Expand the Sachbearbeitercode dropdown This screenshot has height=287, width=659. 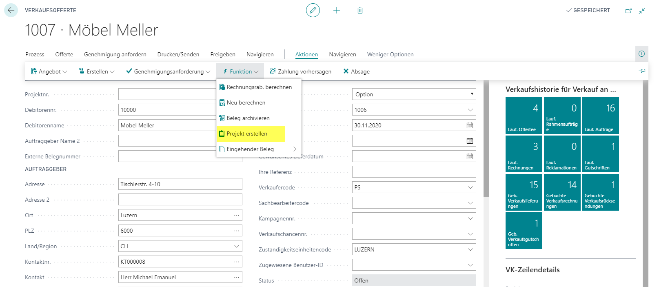[x=470, y=203]
